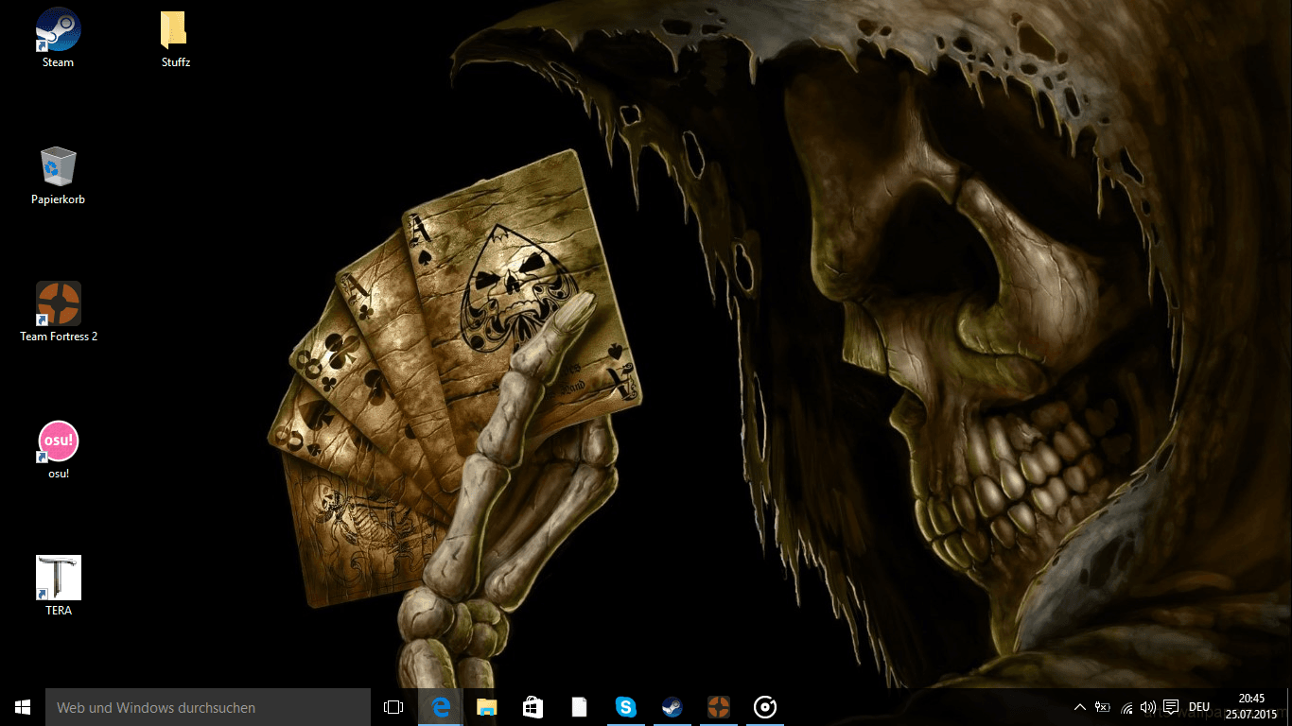
Task: Click the blank document taskbar icon
Action: 579,707
